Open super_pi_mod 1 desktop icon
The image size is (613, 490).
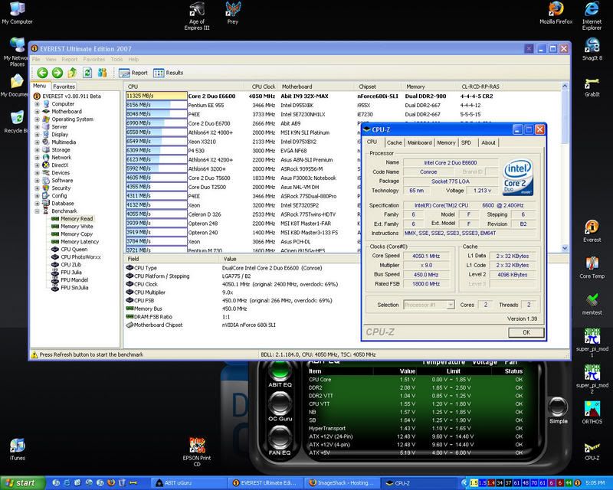(x=592, y=343)
